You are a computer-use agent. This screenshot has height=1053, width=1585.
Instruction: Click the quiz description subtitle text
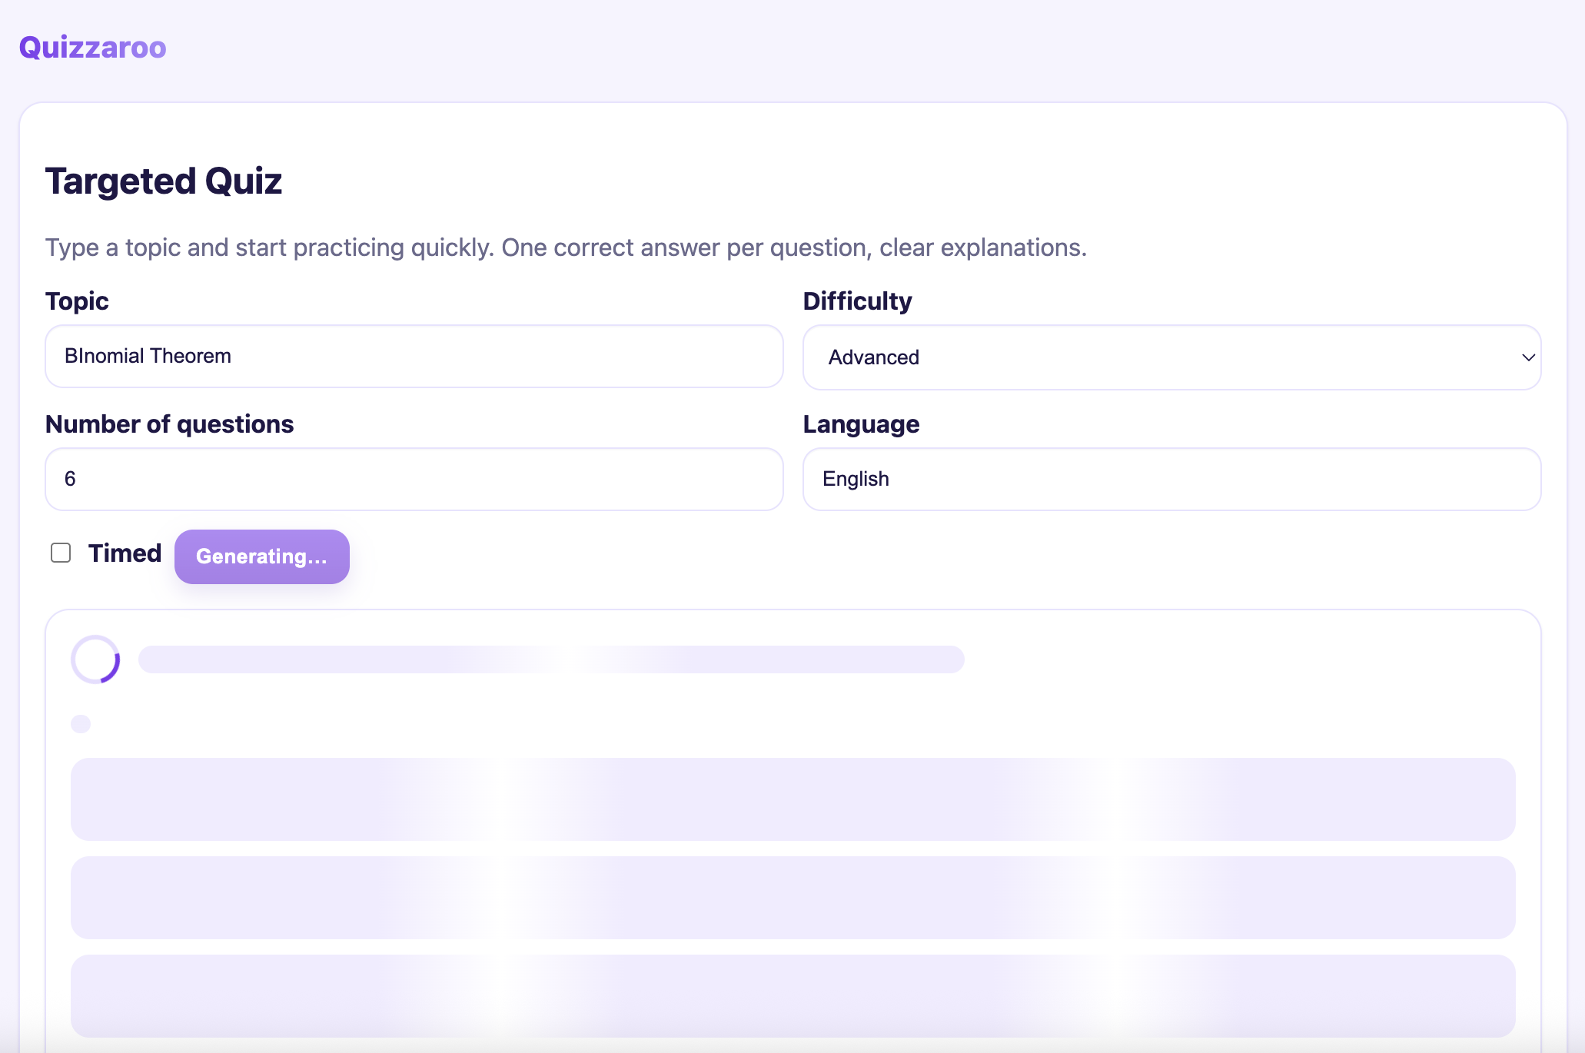pos(566,247)
